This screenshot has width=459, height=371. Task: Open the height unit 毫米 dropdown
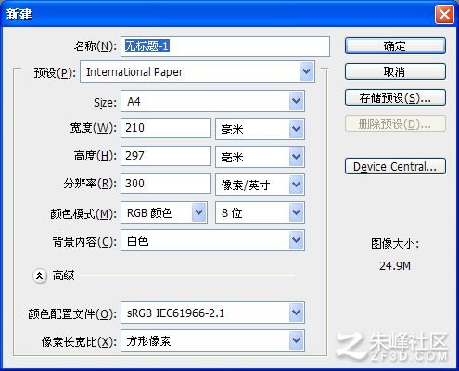pos(260,157)
